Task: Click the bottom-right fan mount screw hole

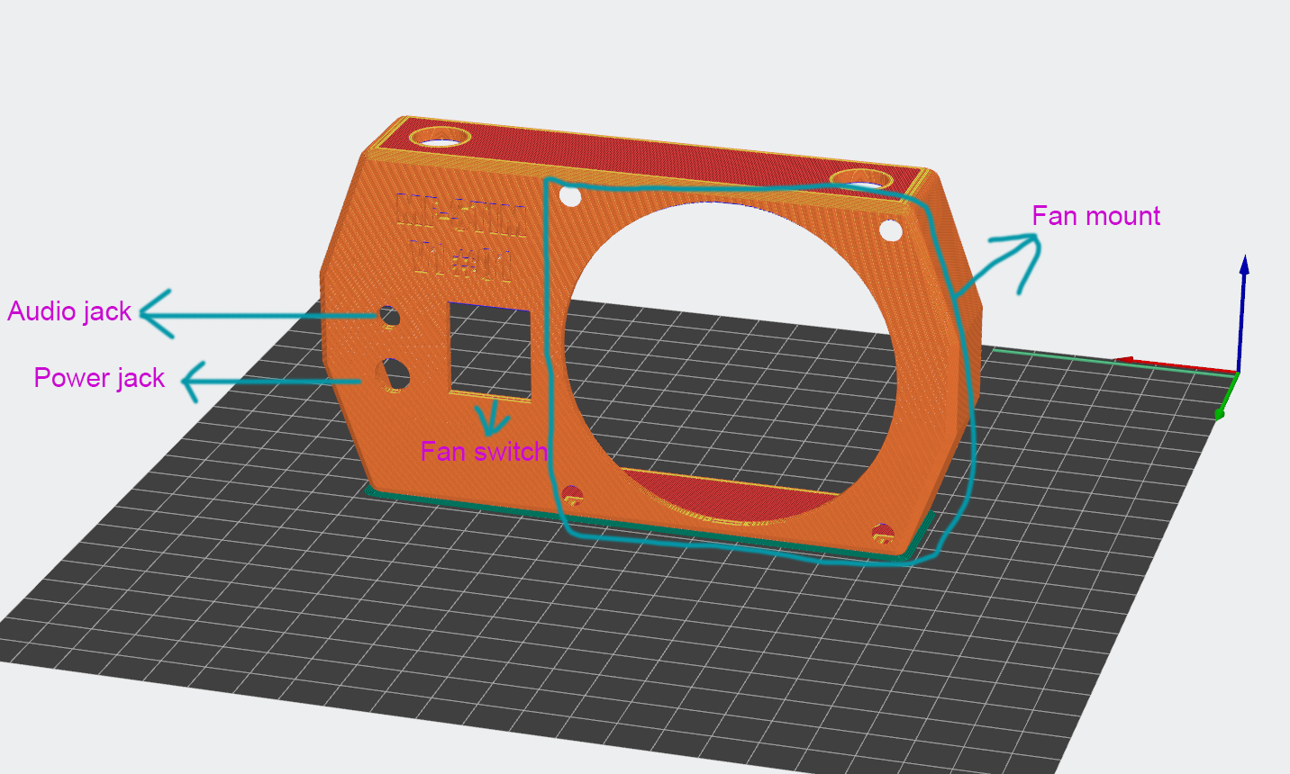Action: click(x=883, y=535)
